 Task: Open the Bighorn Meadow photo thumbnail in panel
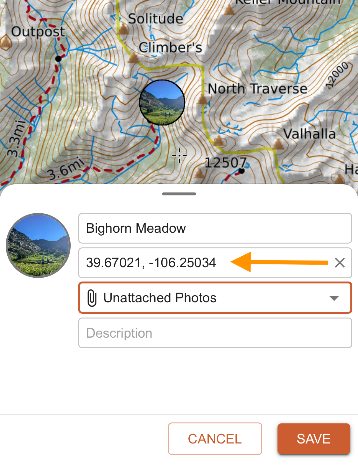pos(38,245)
